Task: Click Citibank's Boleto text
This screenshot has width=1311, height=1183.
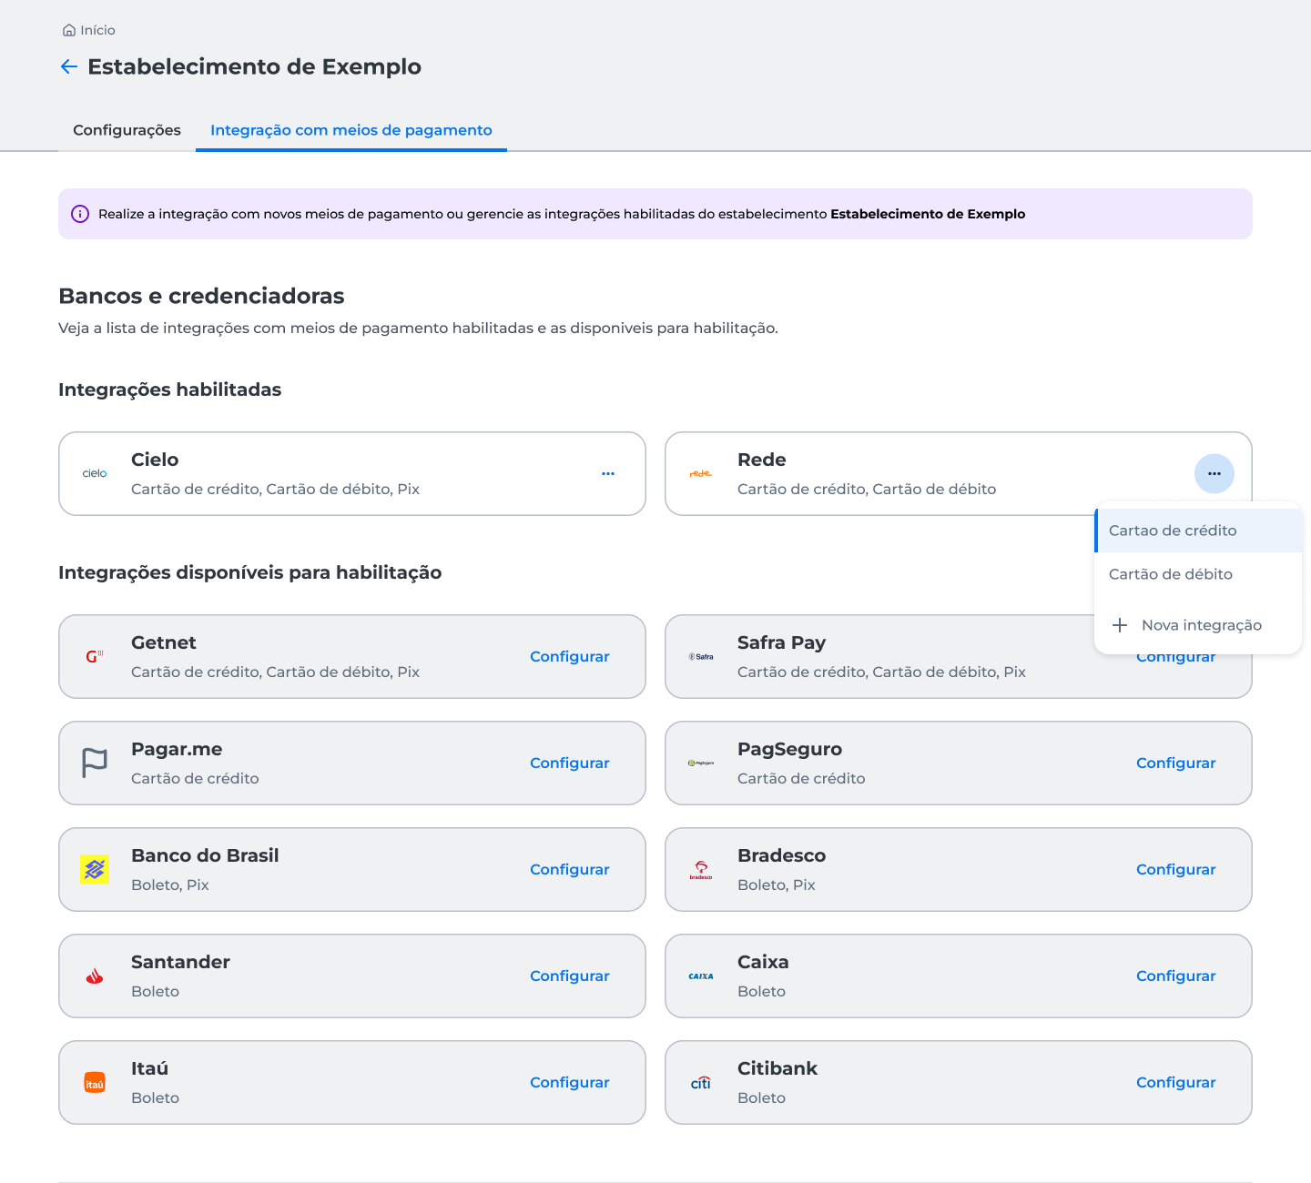Action: (761, 1097)
